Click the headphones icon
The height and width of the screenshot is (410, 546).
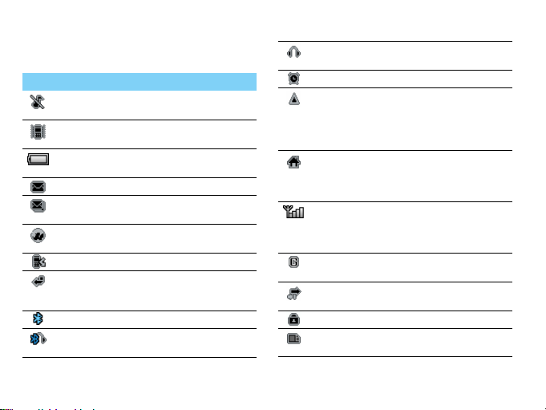pos(293,52)
